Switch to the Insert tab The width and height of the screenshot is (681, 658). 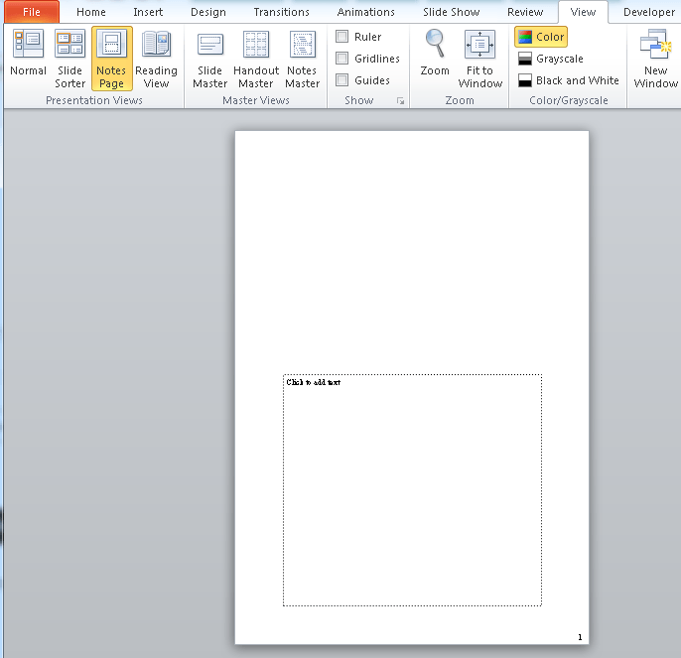pos(148,12)
